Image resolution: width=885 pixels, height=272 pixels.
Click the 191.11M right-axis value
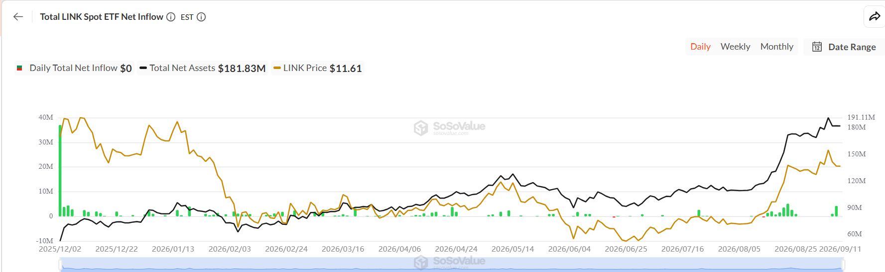tap(861, 118)
